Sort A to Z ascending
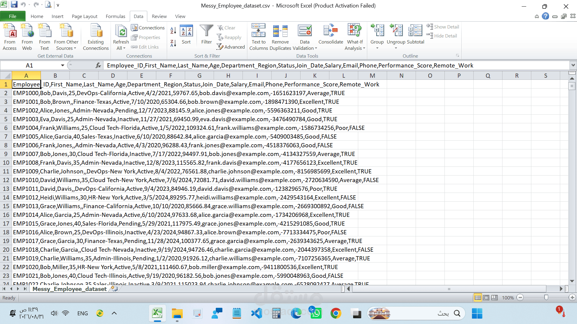The width and height of the screenshot is (577, 324). (173, 30)
